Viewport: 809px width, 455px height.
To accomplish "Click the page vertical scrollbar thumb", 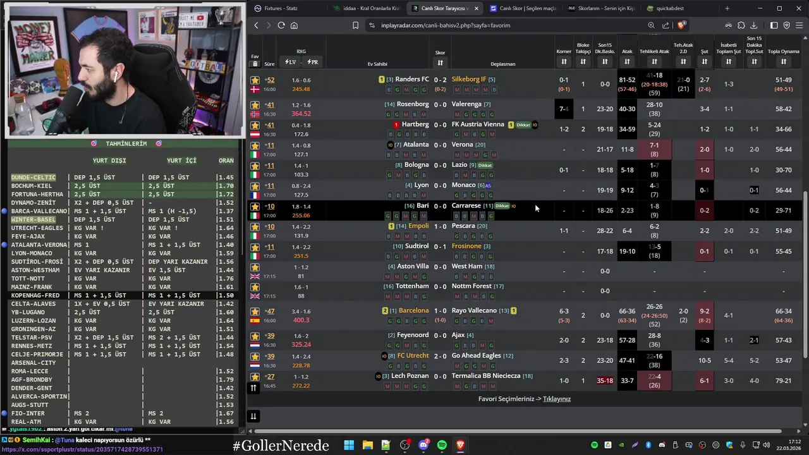I will [805, 275].
